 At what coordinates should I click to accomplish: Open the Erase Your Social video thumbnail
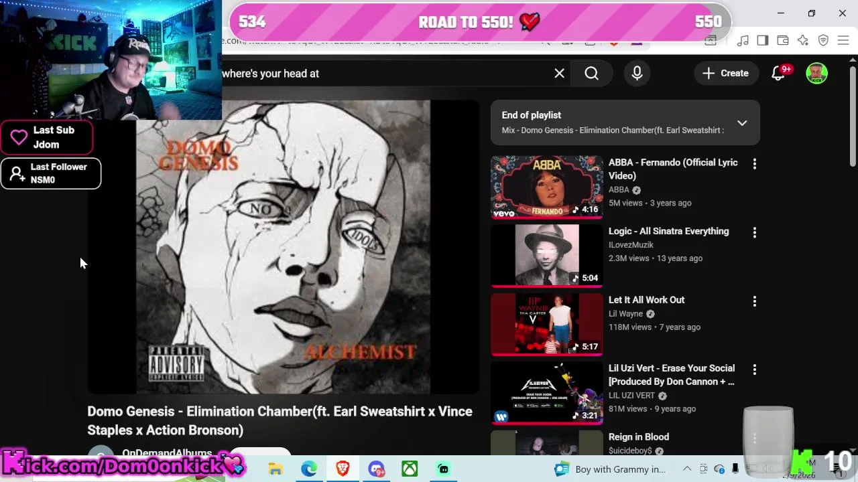coord(547,393)
